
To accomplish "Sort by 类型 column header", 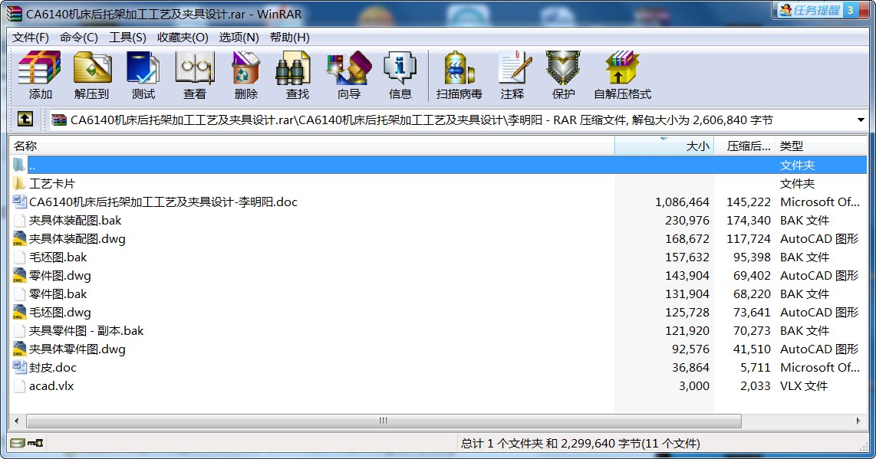I will click(x=822, y=146).
